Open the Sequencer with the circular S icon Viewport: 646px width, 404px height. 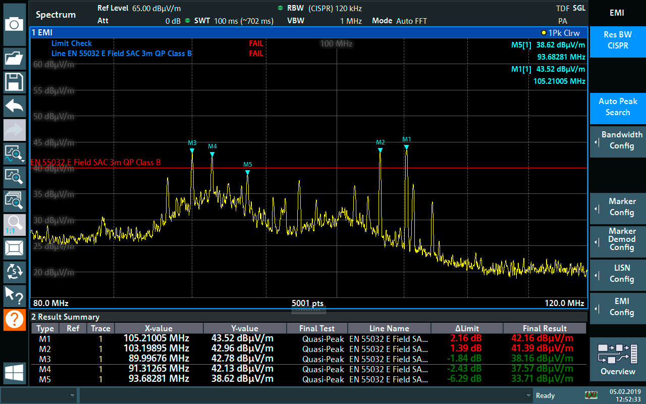15,273
